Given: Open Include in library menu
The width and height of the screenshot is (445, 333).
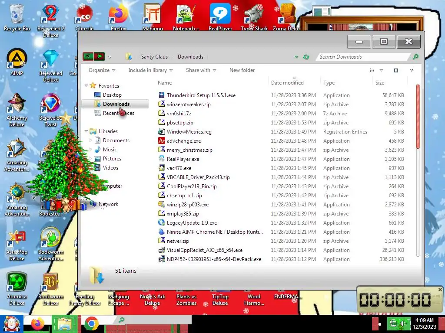Looking at the screenshot, I should click(x=150, y=70).
